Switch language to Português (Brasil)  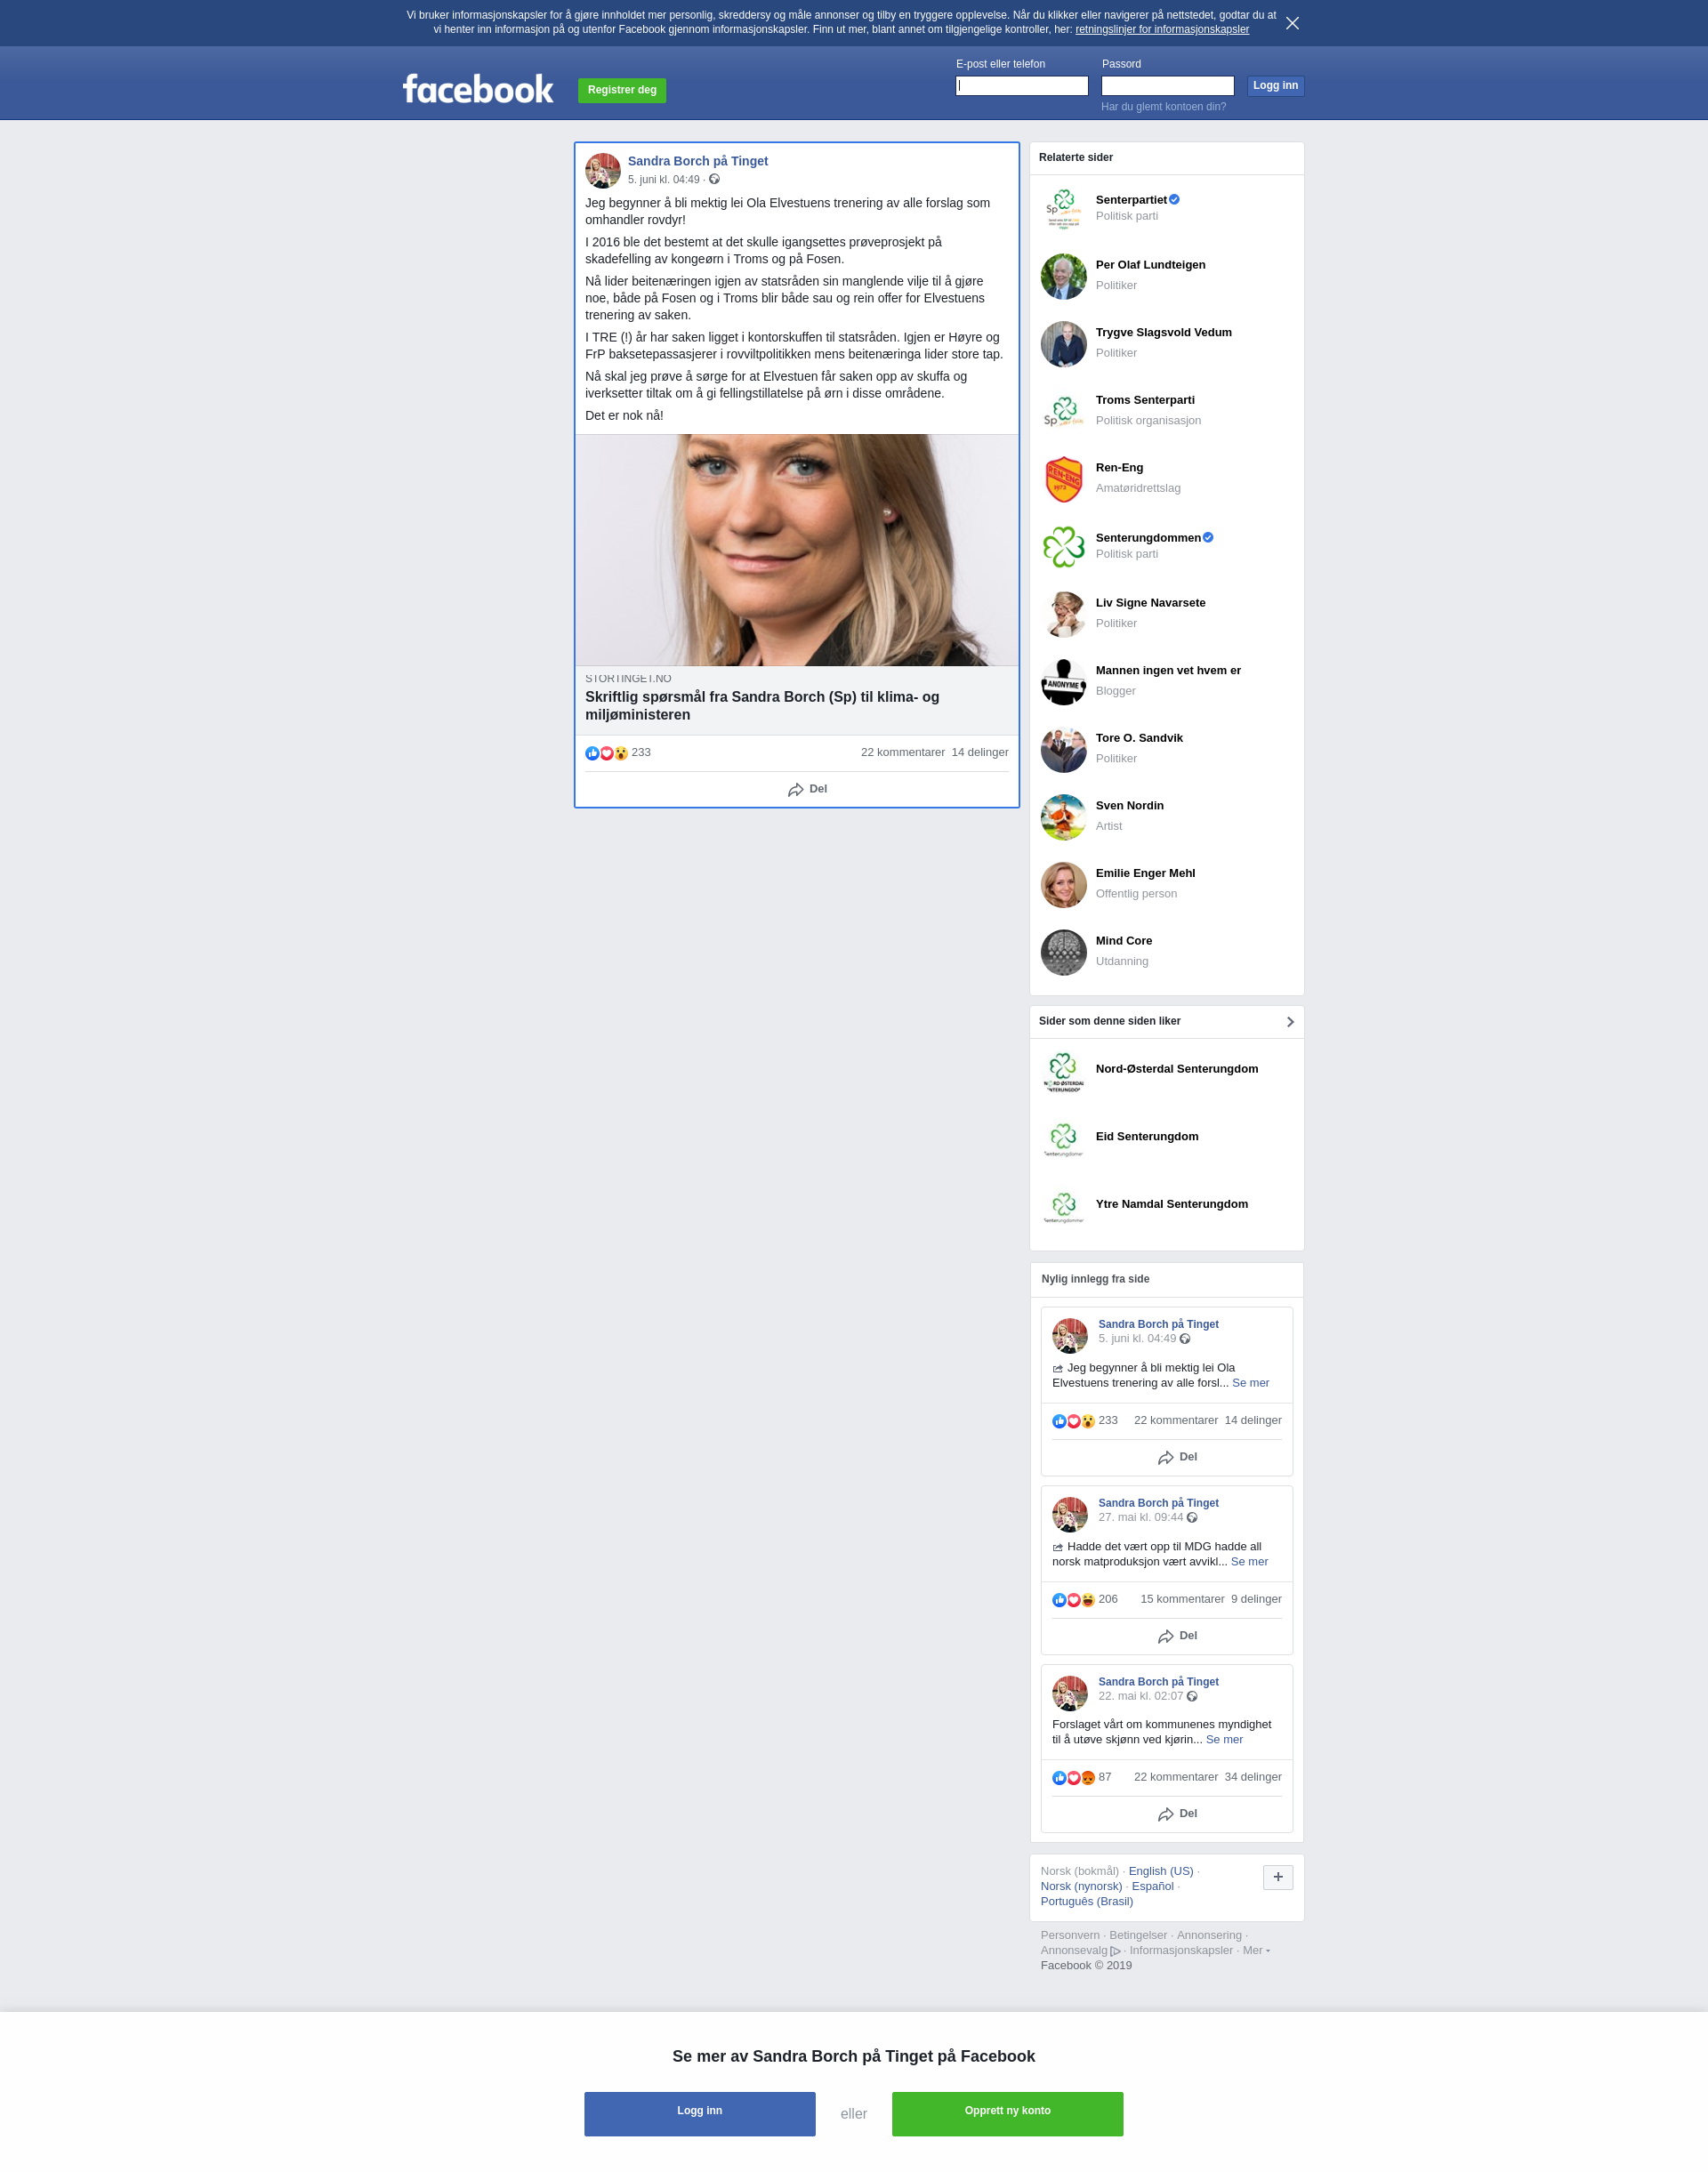(x=1086, y=1901)
